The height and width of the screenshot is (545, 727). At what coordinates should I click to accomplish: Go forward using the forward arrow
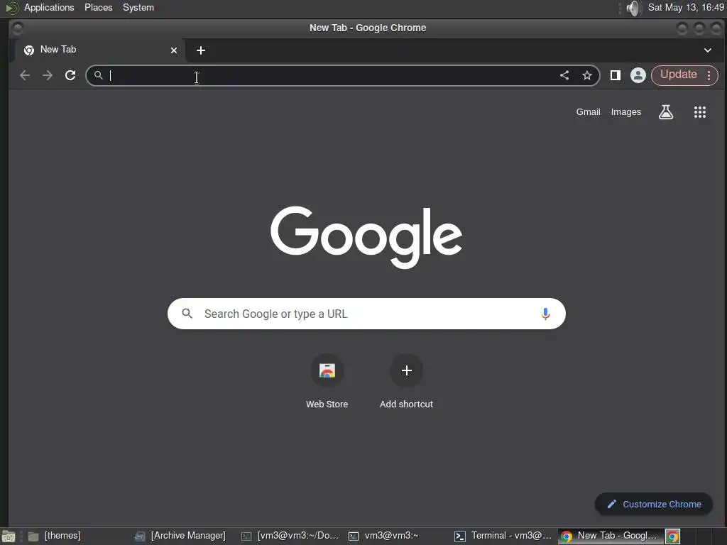coord(48,75)
